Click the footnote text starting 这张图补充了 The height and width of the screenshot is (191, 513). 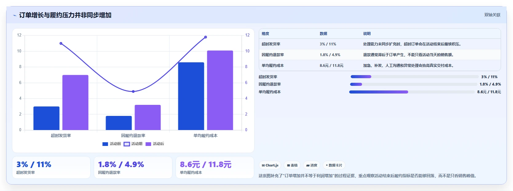pos(368,176)
